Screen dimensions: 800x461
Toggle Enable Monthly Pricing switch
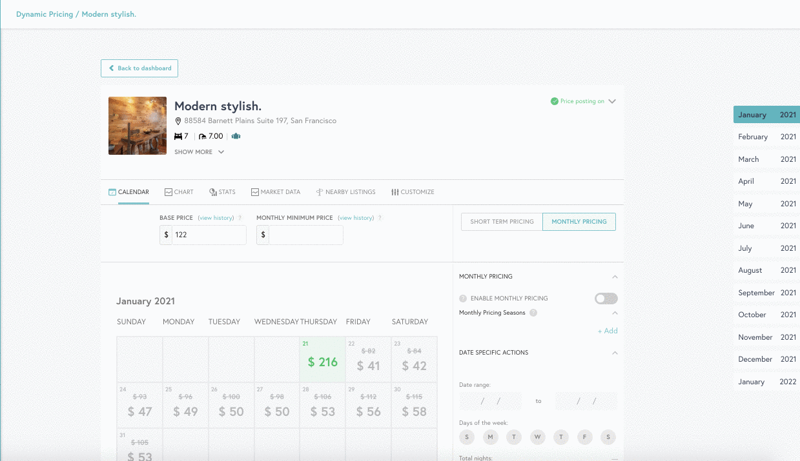(x=606, y=299)
